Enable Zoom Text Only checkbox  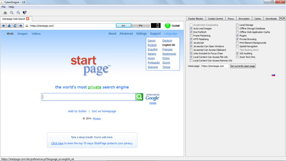click(237, 57)
